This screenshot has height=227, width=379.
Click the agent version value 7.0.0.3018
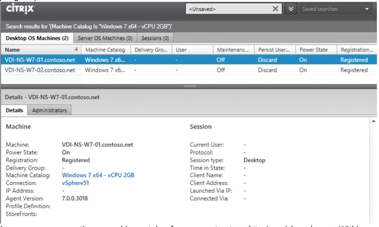coord(75,199)
